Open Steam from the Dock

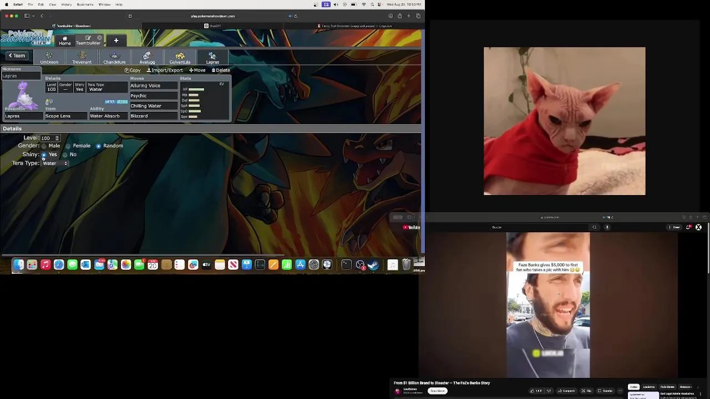click(373, 265)
